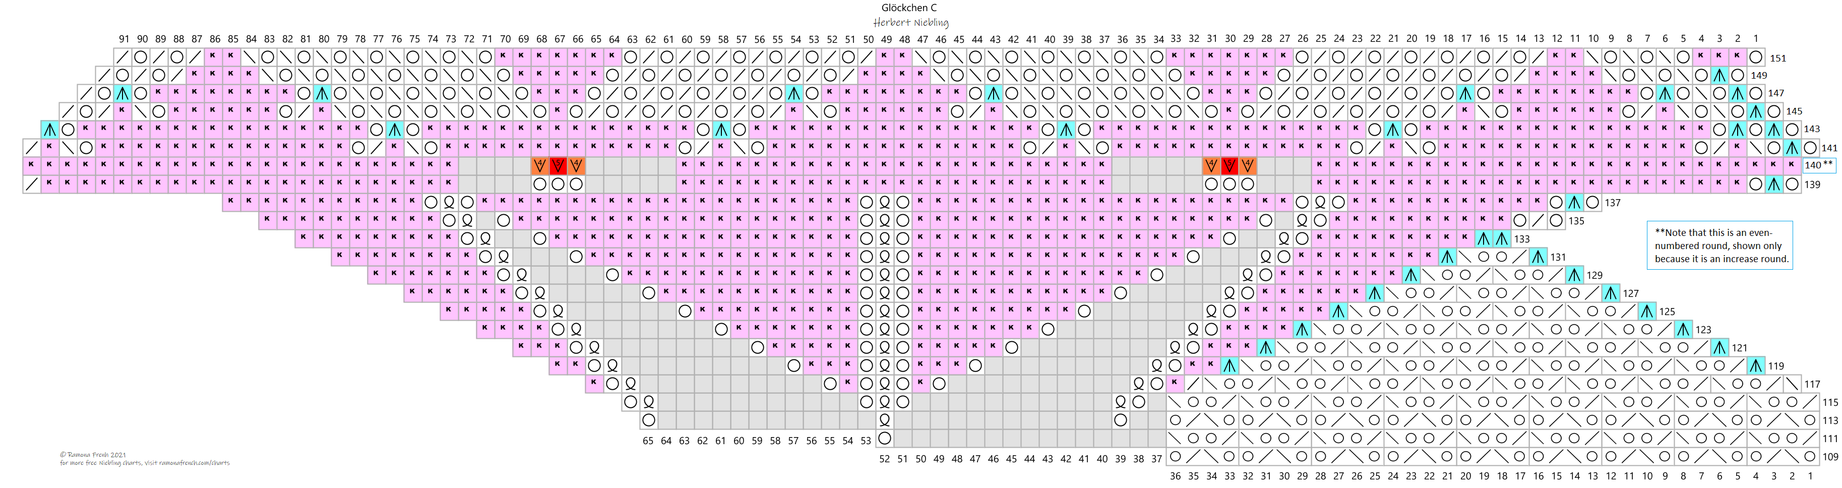The width and height of the screenshot is (1842, 488).
Task: Click the leftmost cyan decrease in row 143
Action: (x=49, y=130)
